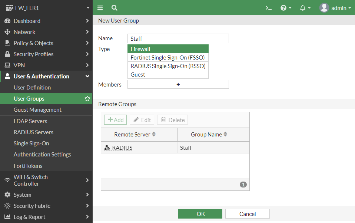Screen dimensions: 355x223
Task: Select Fortinet Single Sign-On (FSSO) type
Action: click(168, 57)
